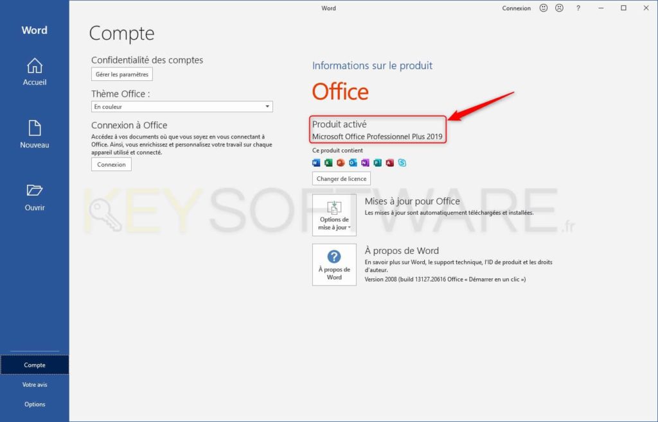Click the Skype app icon in product list
Image resolution: width=658 pixels, height=422 pixels.
[x=402, y=163]
